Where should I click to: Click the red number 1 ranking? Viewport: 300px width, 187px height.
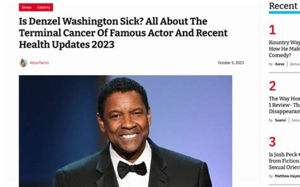coord(272,30)
